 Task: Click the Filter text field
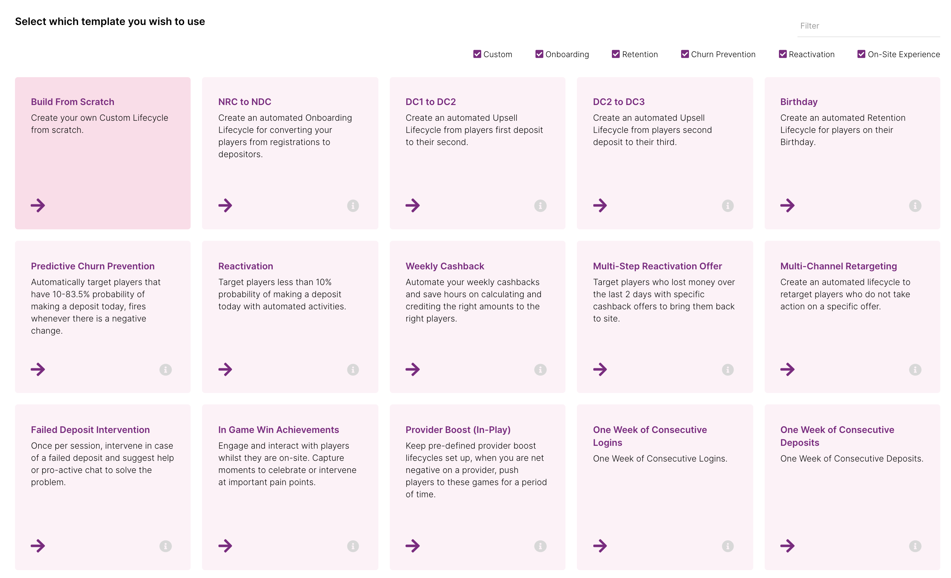click(x=869, y=26)
